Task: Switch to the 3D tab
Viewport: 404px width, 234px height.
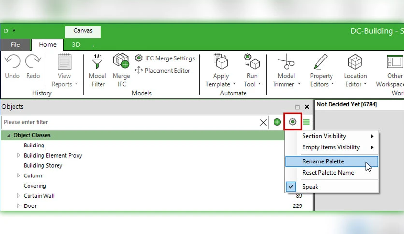Action: coord(76,44)
